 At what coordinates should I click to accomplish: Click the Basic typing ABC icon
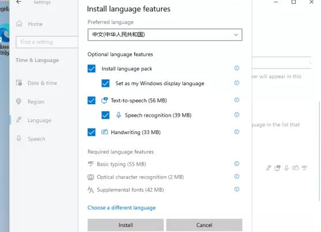pos(90,163)
